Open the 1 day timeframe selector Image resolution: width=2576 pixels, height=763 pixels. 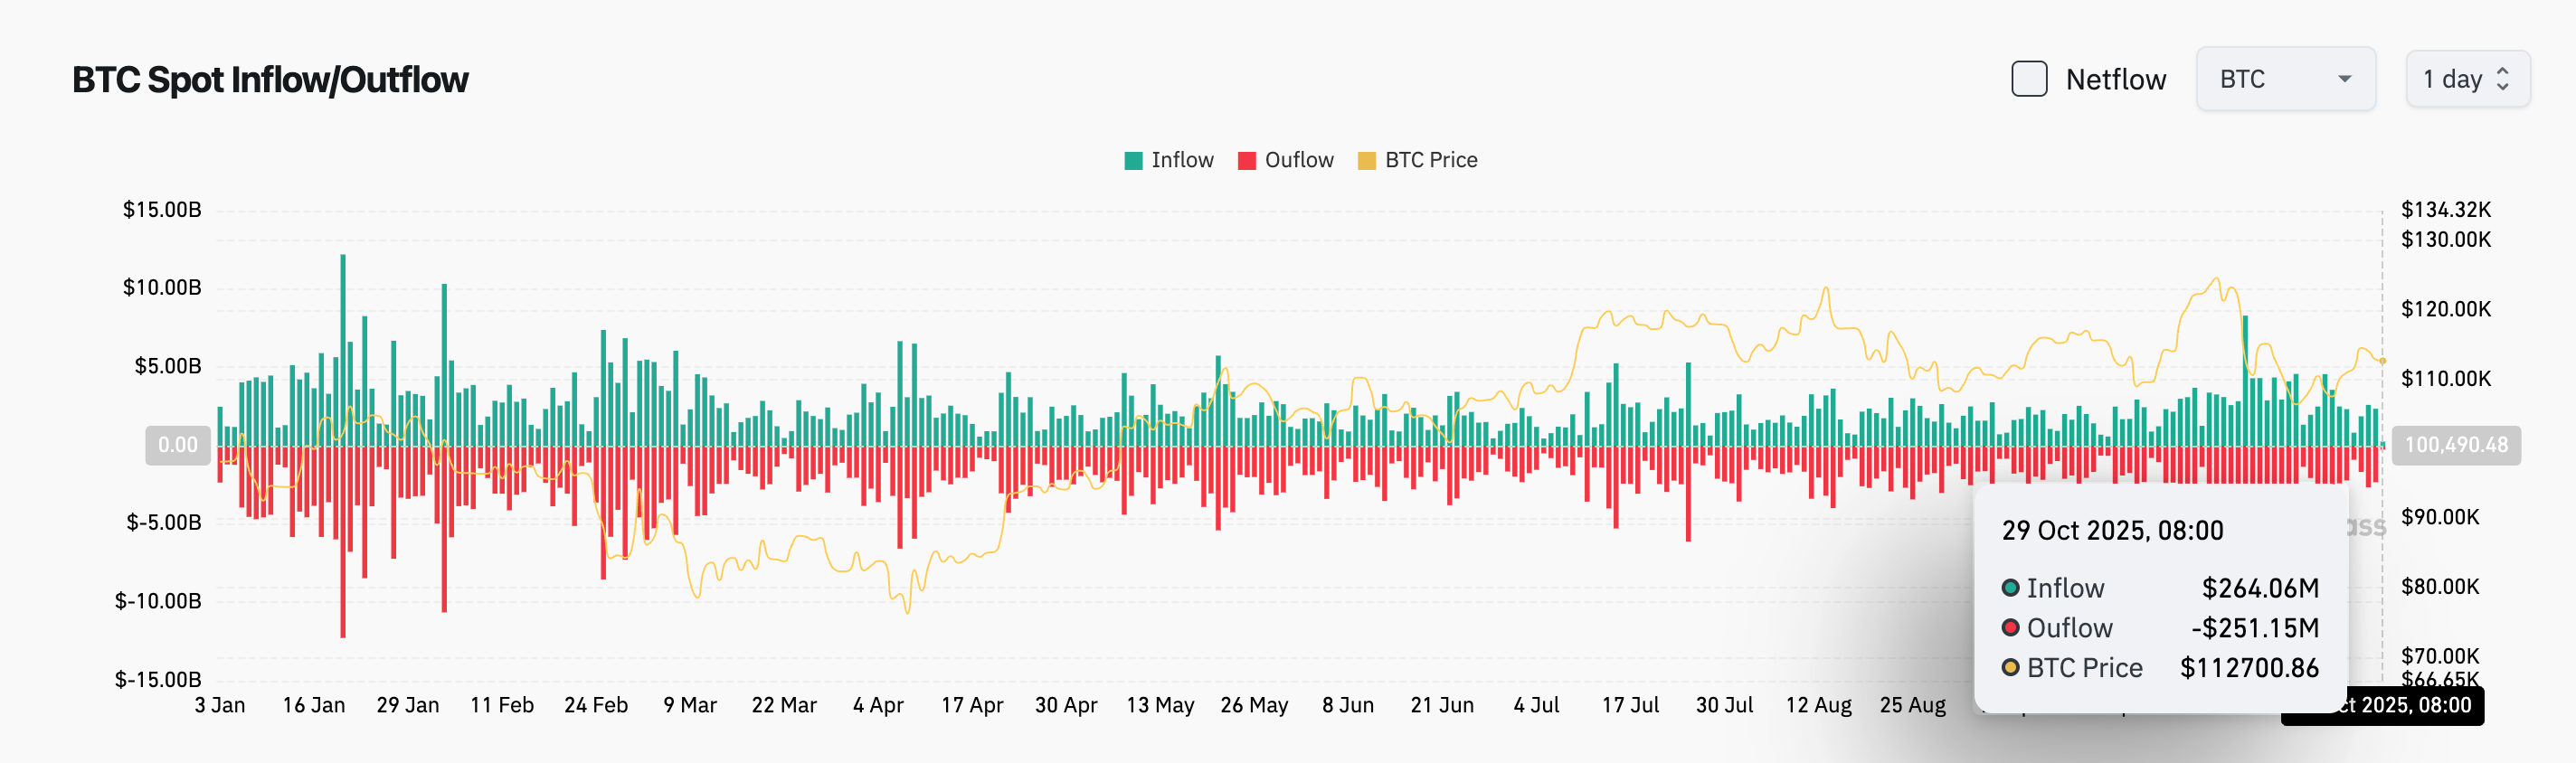2468,78
